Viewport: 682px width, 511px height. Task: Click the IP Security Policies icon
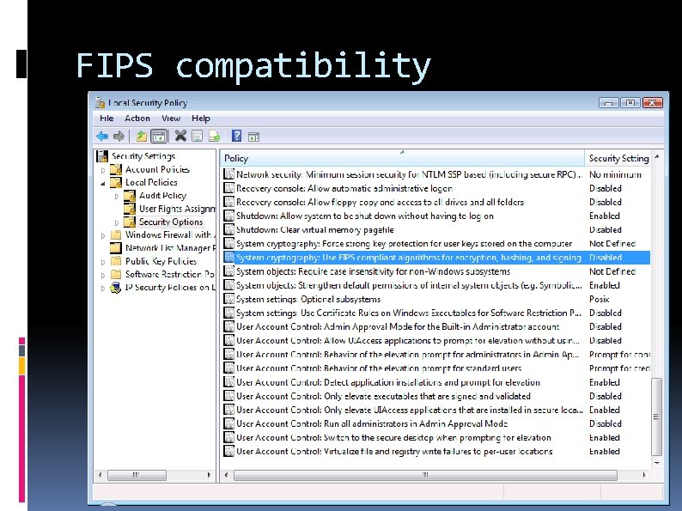(x=116, y=288)
